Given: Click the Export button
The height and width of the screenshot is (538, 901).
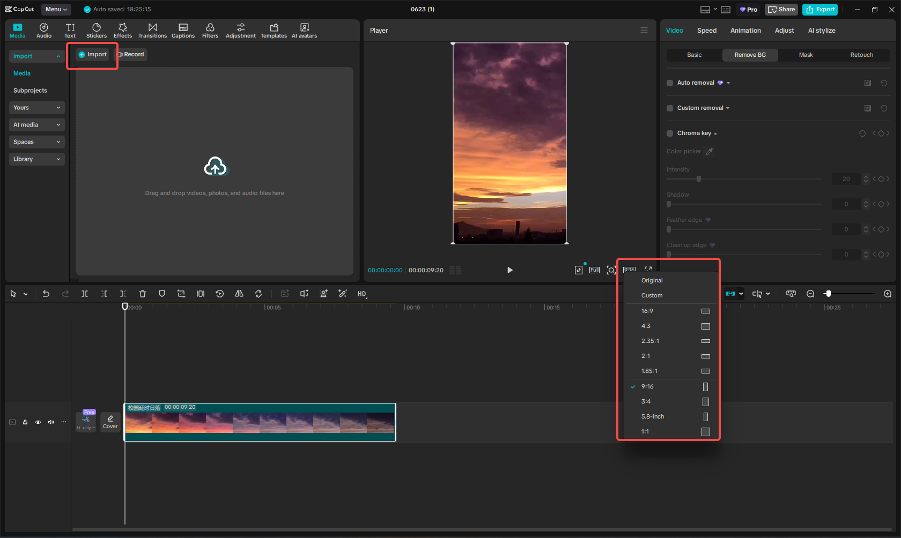Looking at the screenshot, I should tap(820, 9).
